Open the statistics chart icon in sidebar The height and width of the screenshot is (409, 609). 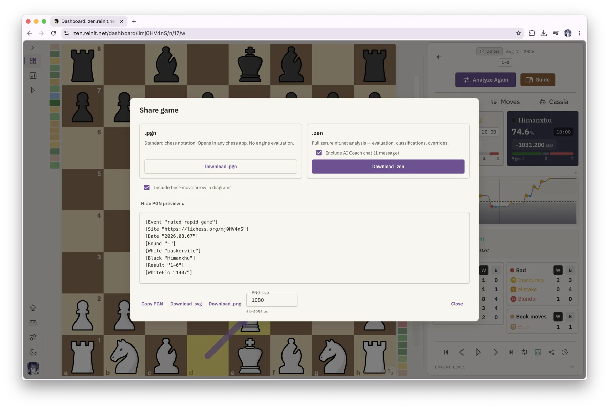(33, 76)
